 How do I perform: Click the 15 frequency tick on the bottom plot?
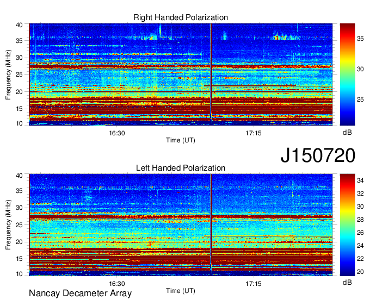(x=20, y=259)
